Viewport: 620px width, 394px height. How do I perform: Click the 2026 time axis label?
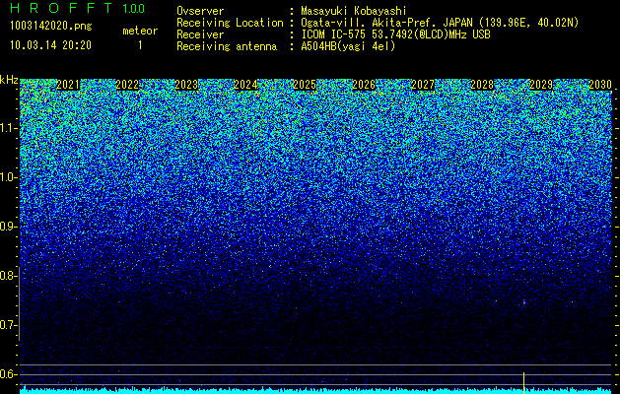click(364, 85)
